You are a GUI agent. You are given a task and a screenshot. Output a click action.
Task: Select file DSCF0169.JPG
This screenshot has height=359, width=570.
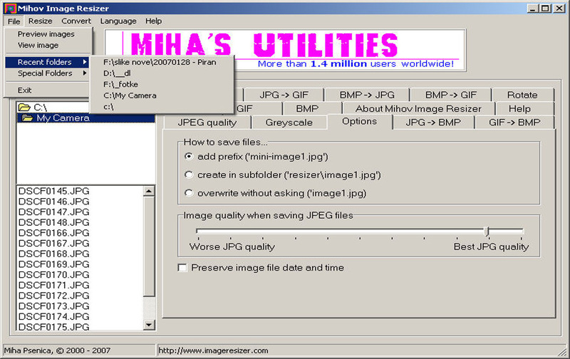pyautogui.click(x=54, y=264)
